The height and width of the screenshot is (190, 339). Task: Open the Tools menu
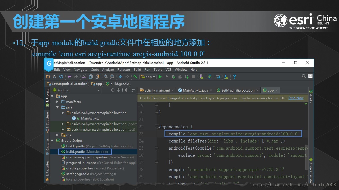[x=158, y=70]
